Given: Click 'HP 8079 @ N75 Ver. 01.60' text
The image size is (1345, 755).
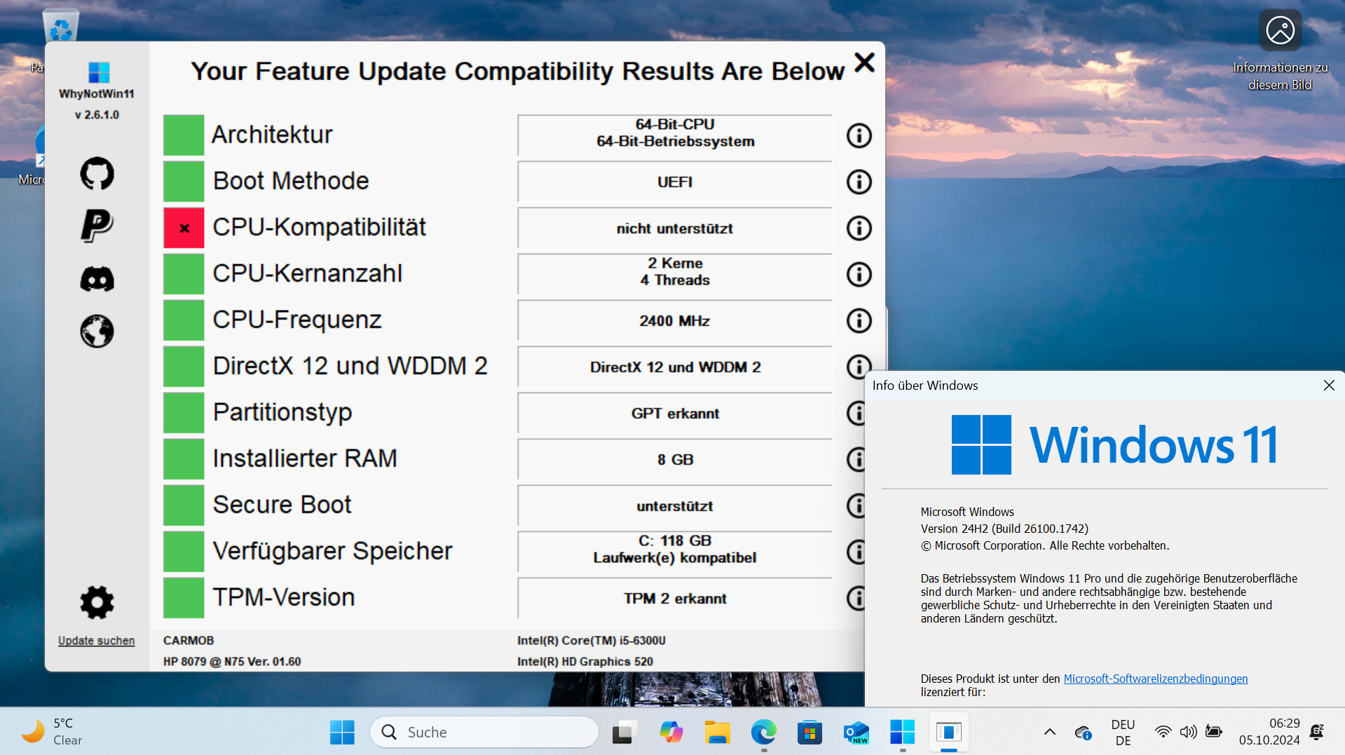Looking at the screenshot, I should point(232,662).
